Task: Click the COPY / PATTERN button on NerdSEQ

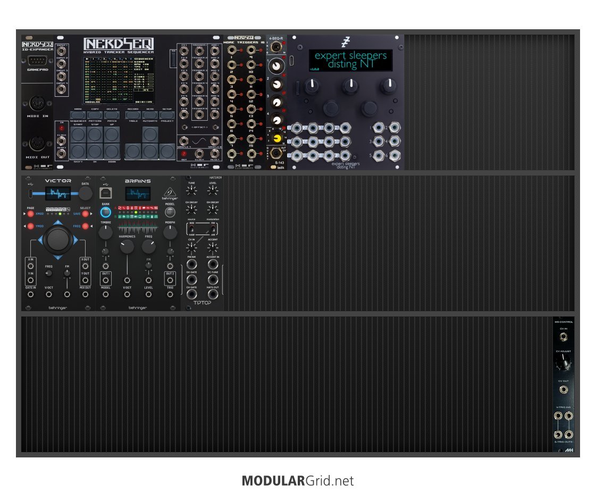Action: [x=95, y=114]
